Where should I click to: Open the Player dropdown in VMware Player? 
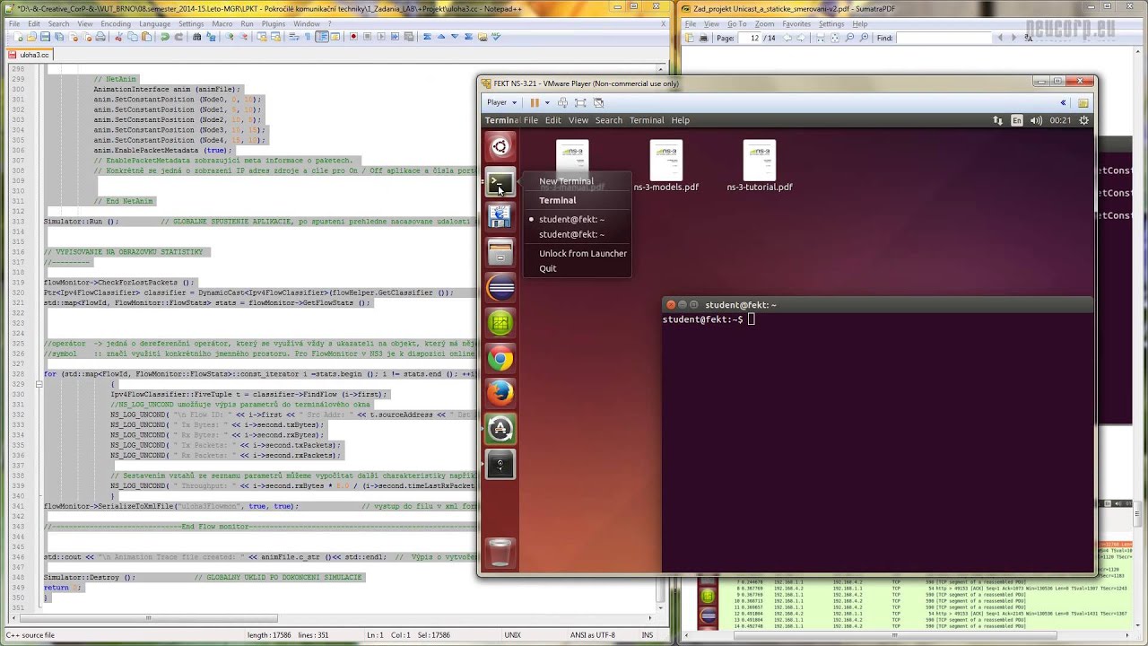coord(501,102)
